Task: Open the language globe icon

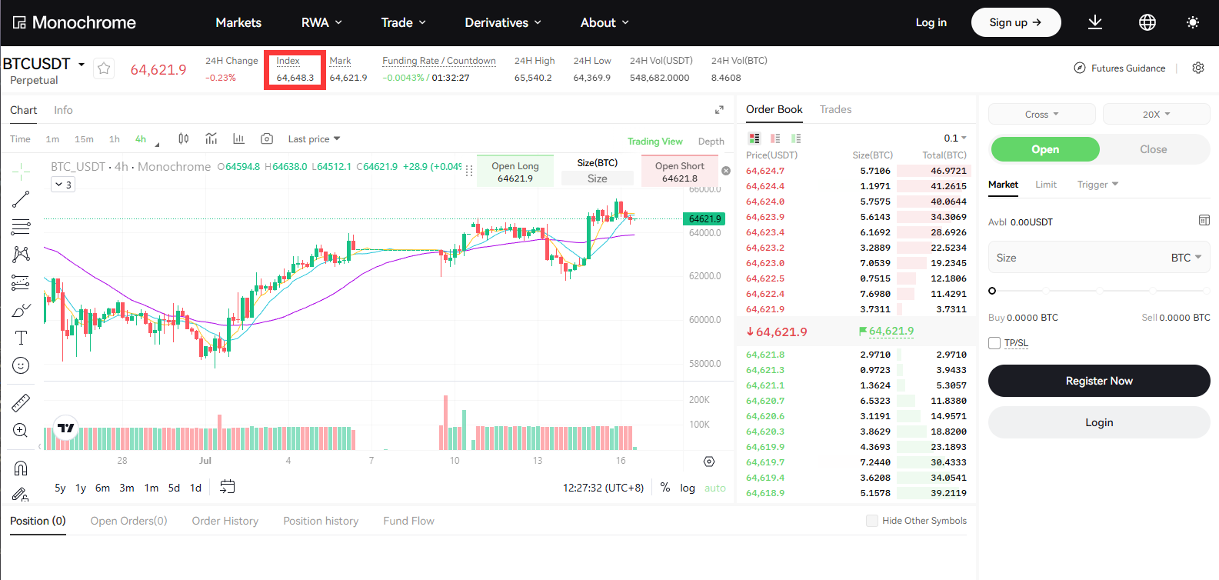Action: tap(1147, 22)
